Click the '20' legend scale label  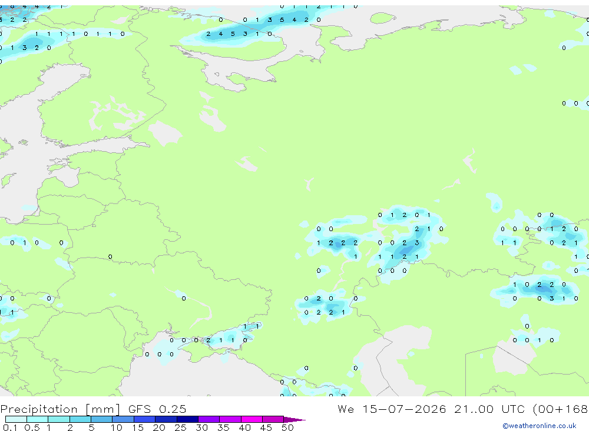coord(159,427)
